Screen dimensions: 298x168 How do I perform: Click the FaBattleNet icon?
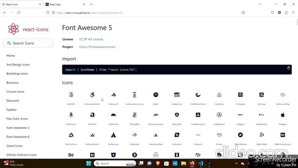262,135
